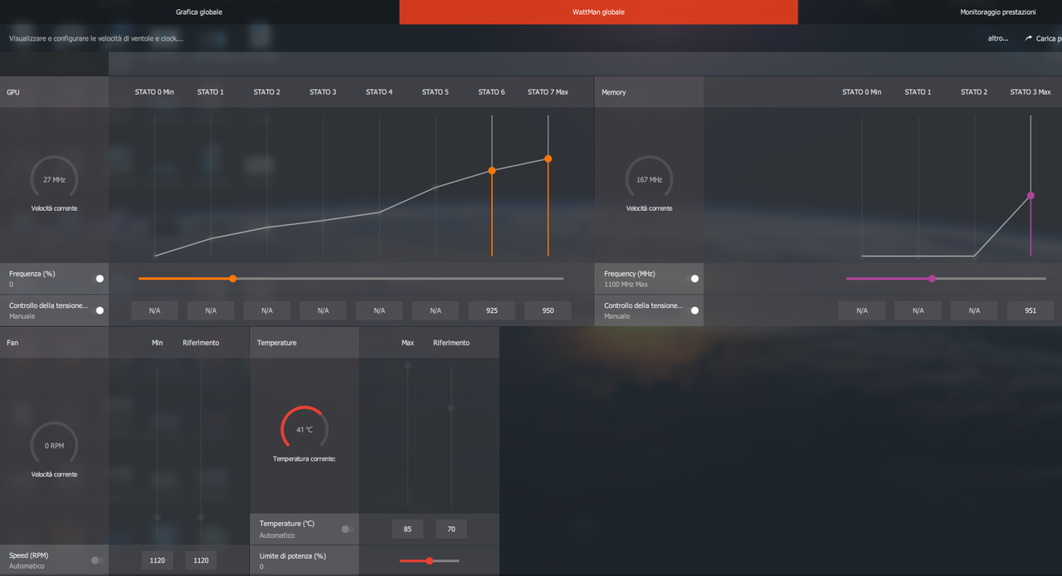The height and width of the screenshot is (576, 1062).
Task: Click the Carica profile arrow icon
Action: pyautogui.click(x=1029, y=38)
